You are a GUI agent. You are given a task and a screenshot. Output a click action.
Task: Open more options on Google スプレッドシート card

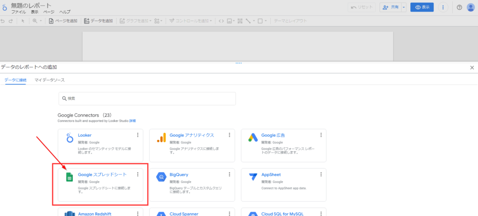(x=138, y=174)
